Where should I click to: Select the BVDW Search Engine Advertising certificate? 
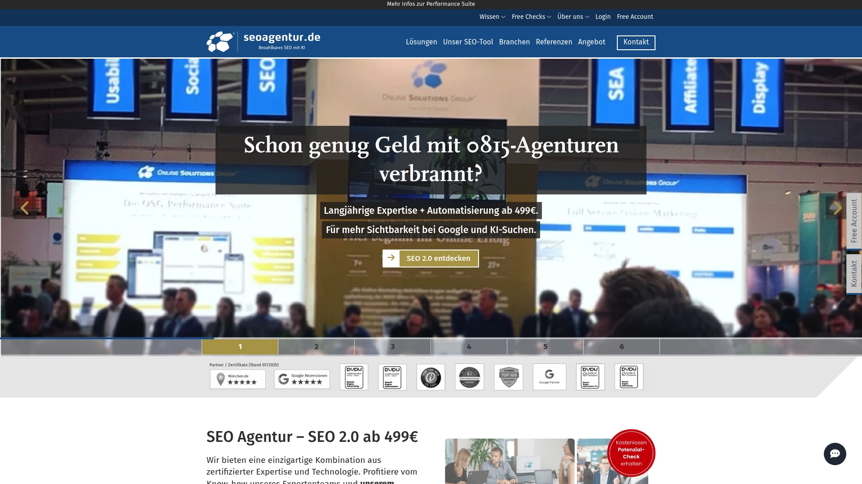click(354, 377)
